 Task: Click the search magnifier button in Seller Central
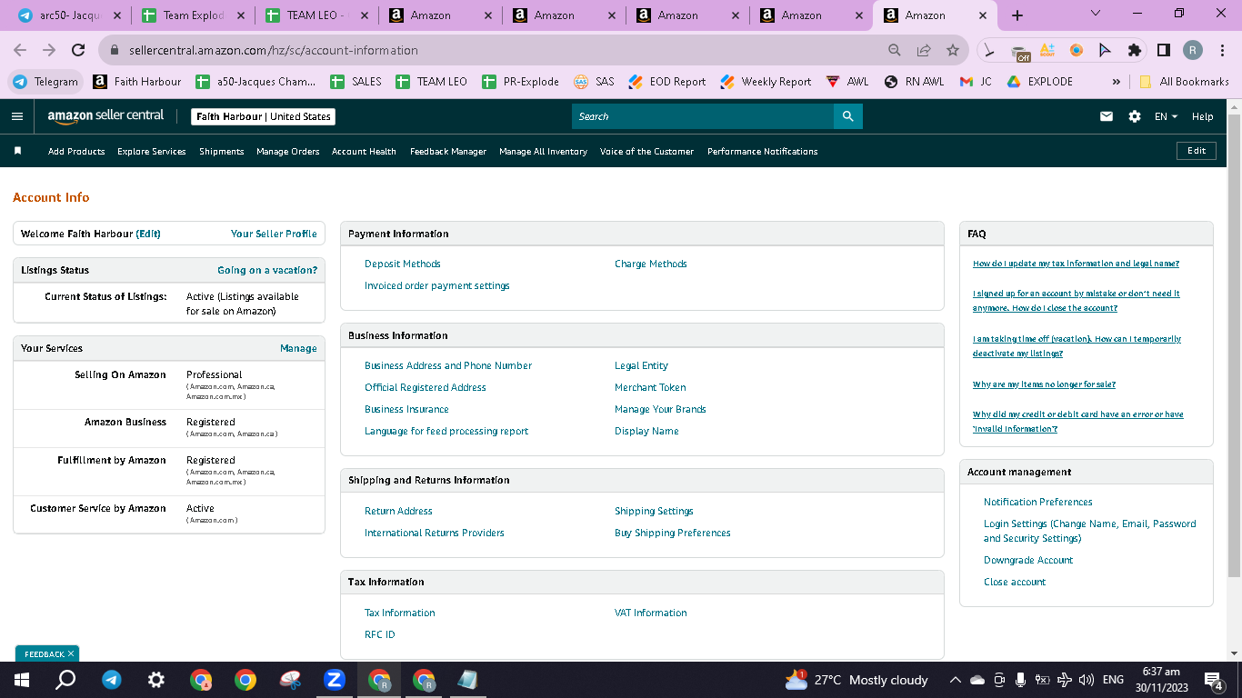point(847,116)
